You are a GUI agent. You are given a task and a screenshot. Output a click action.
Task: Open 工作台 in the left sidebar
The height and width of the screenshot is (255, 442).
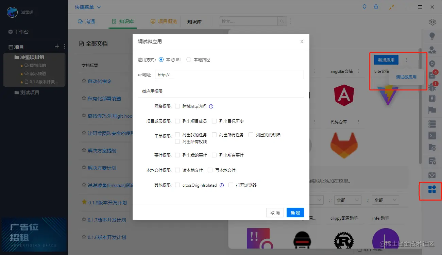click(x=18, y=32)
